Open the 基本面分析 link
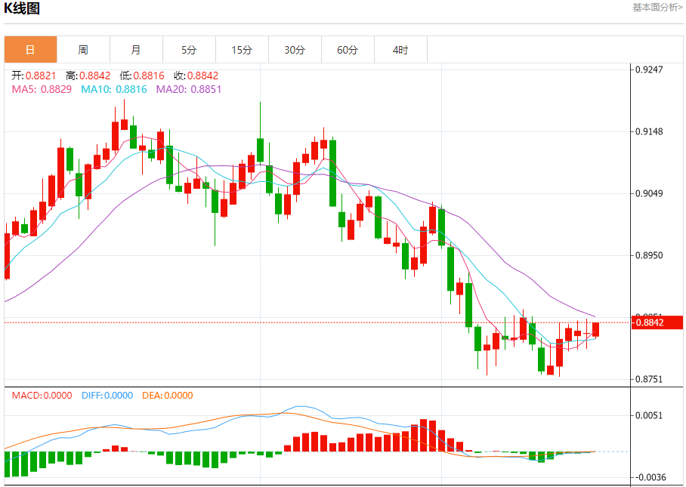The image size is (686, 487). tap(657, 8)
